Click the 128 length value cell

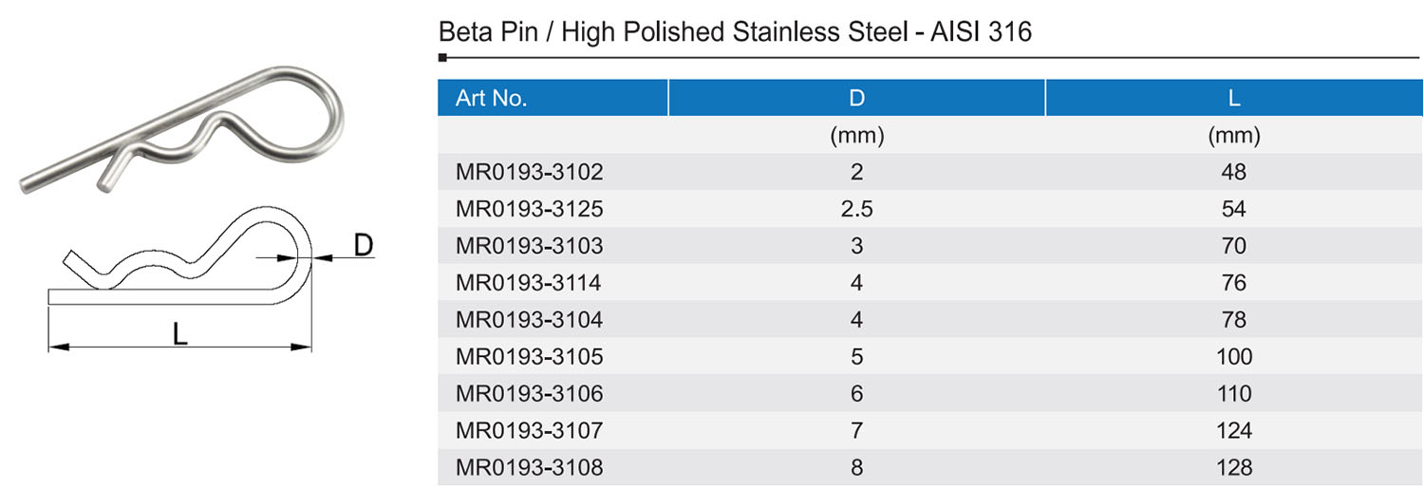pos(1233,467)
